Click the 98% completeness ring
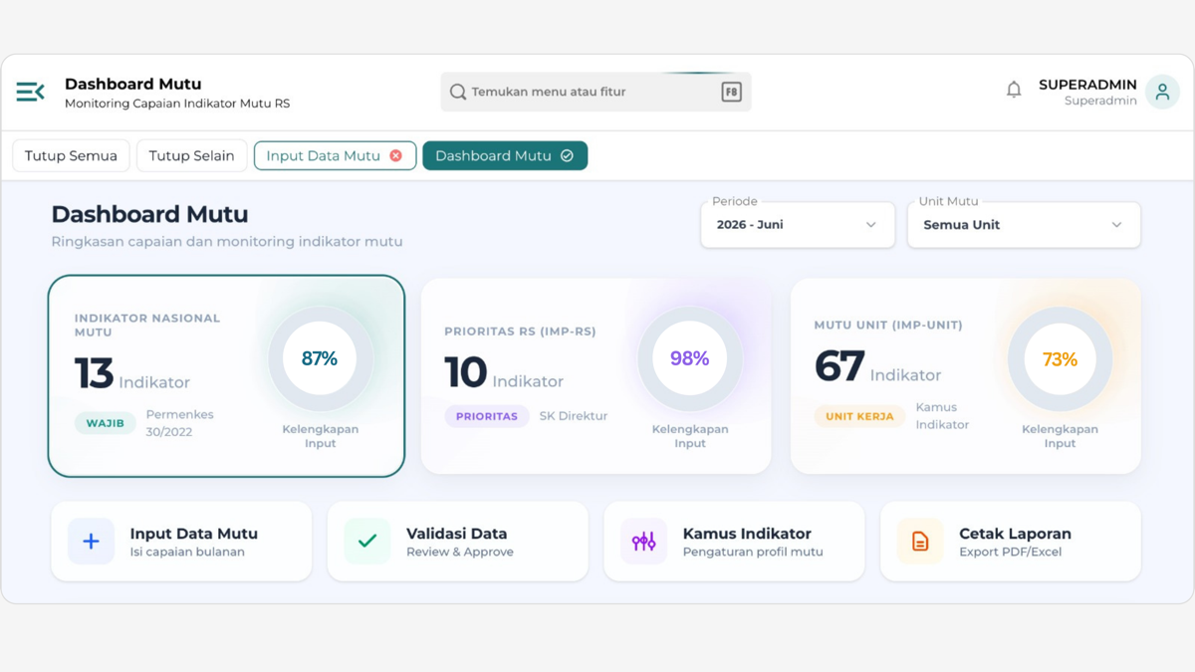Image resolution: width=1195 pixels, height=672 pixels. [689, 358]
